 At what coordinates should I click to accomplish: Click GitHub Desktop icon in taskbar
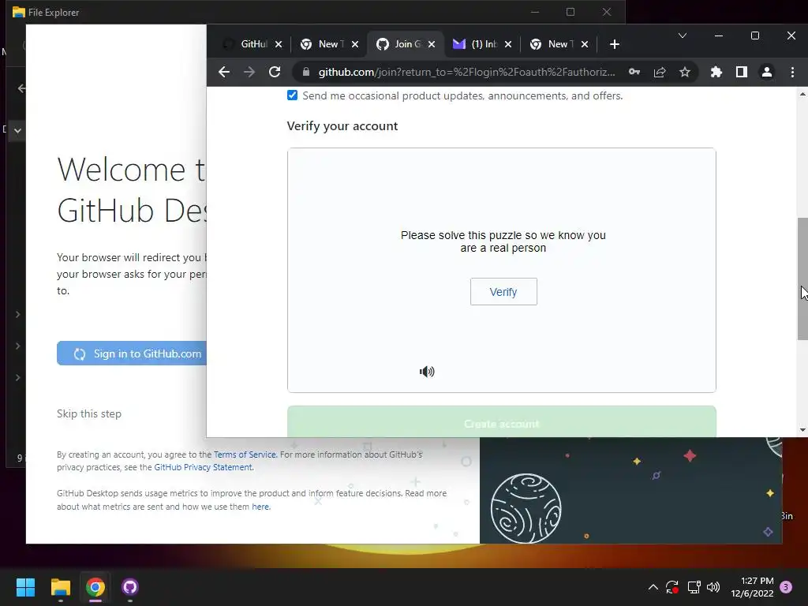click(x=130, y=587)
